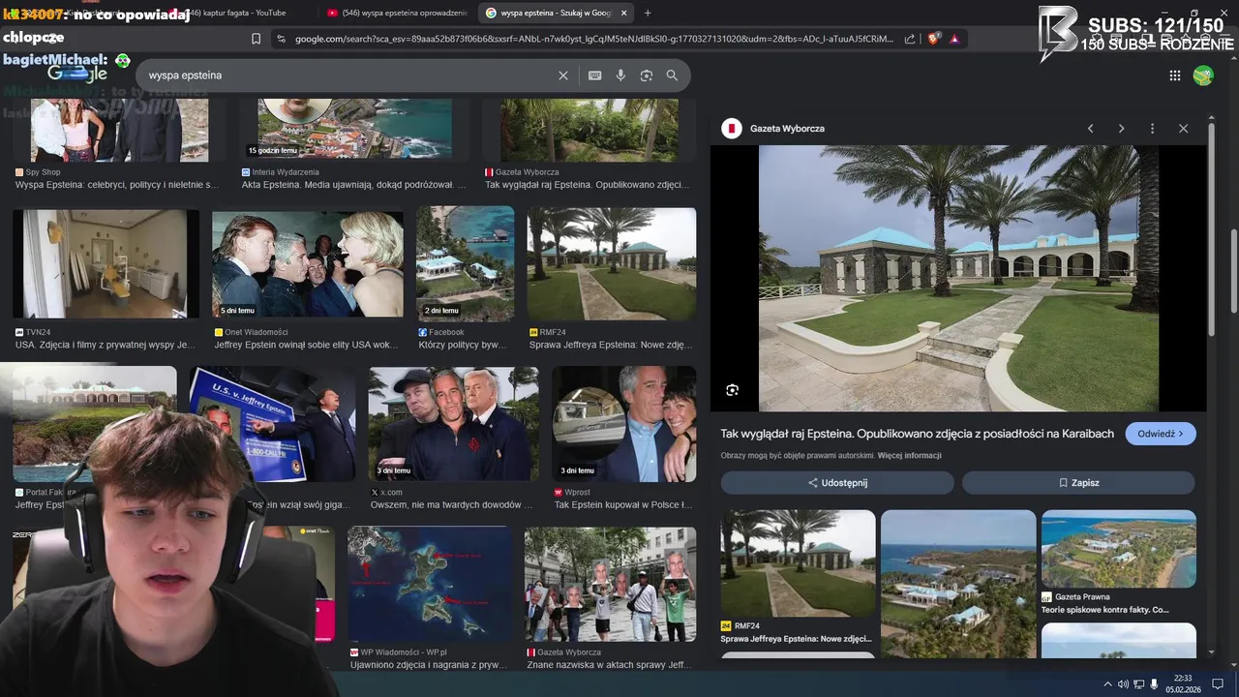Open the Onet Wiadomości group photo thumbnail
Screen dimensions: 1239x697
(x=308, y=264)
